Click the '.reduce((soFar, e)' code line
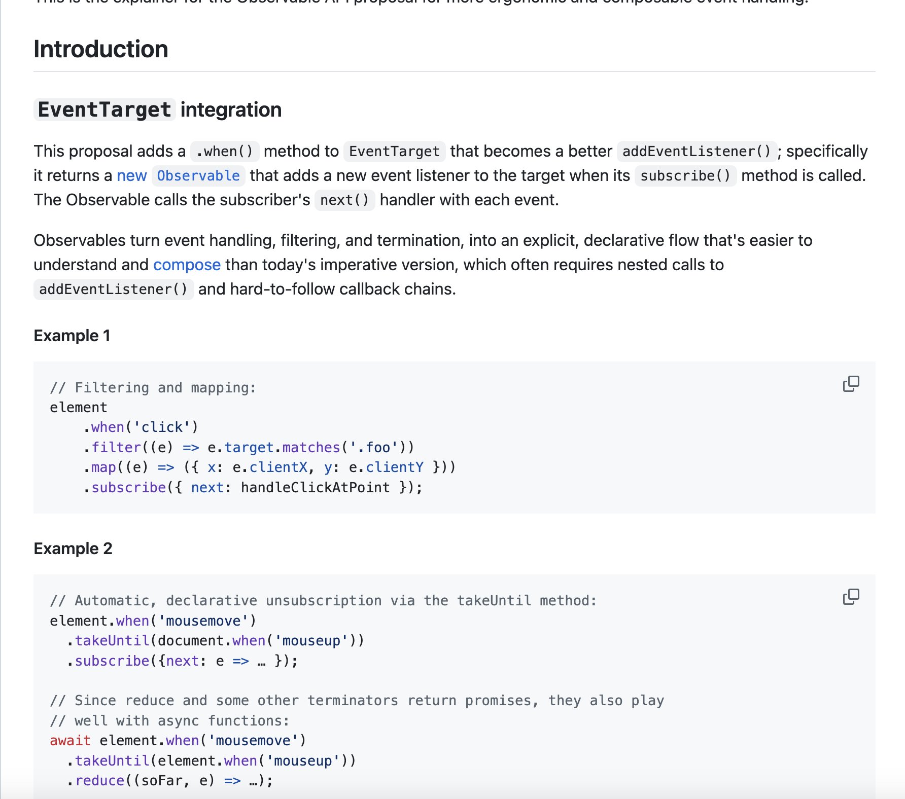905x799 pixels. click(x=169, y=781)
